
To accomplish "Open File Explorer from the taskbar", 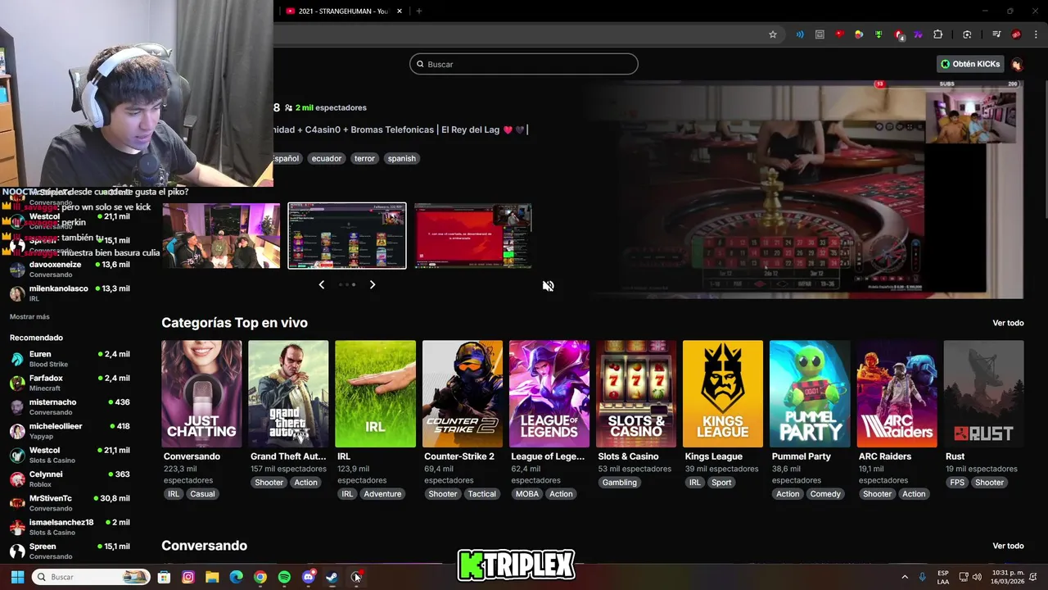I will coord(212,577).
